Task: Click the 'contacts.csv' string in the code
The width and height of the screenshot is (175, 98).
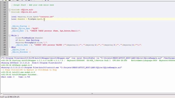Action: 46,17
